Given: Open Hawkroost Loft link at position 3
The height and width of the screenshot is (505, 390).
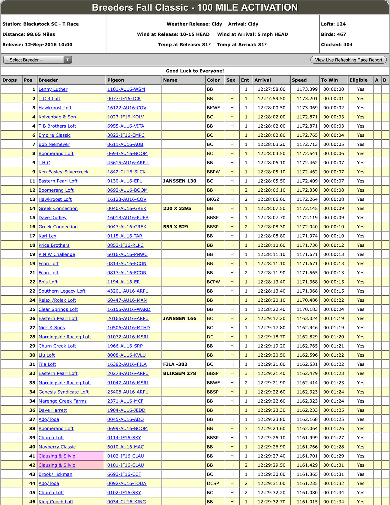Looking at the screenshot, I should (x=55, y=108).
